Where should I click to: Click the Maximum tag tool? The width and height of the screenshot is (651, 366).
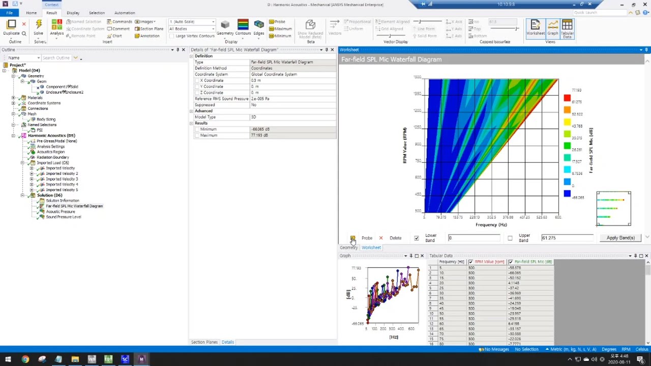(x=280, y=29)
